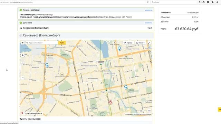Click the map scale ruler toggle button
Viewport: 221px width, 124px height.
pyautogui.click(x=149, y=111)
